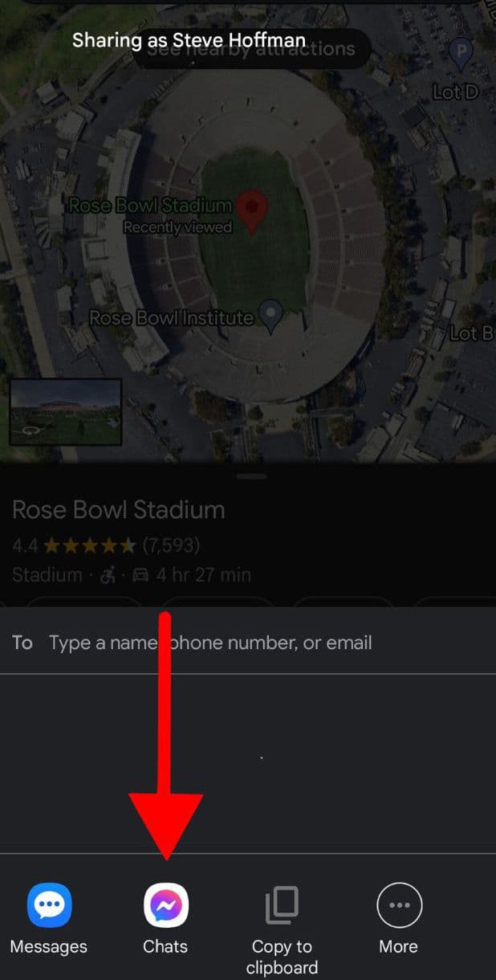Tap the "Sharing as Steve Hoffman" notice

[x=189, y=40]
